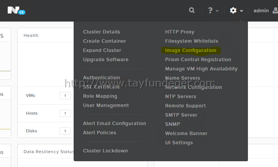Click the admin user avatar icon
278x167 pixels.
pyautogui.click(x=275, y=10)
